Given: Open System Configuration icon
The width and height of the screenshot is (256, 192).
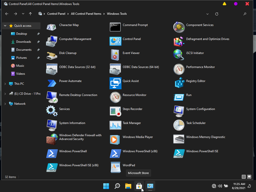Looking at the screenshot, I should click(x=179, y=111).
